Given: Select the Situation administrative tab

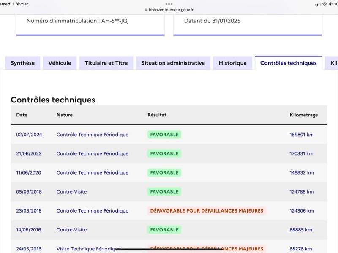Looking at the screenshot, I should tap(173, 63).
